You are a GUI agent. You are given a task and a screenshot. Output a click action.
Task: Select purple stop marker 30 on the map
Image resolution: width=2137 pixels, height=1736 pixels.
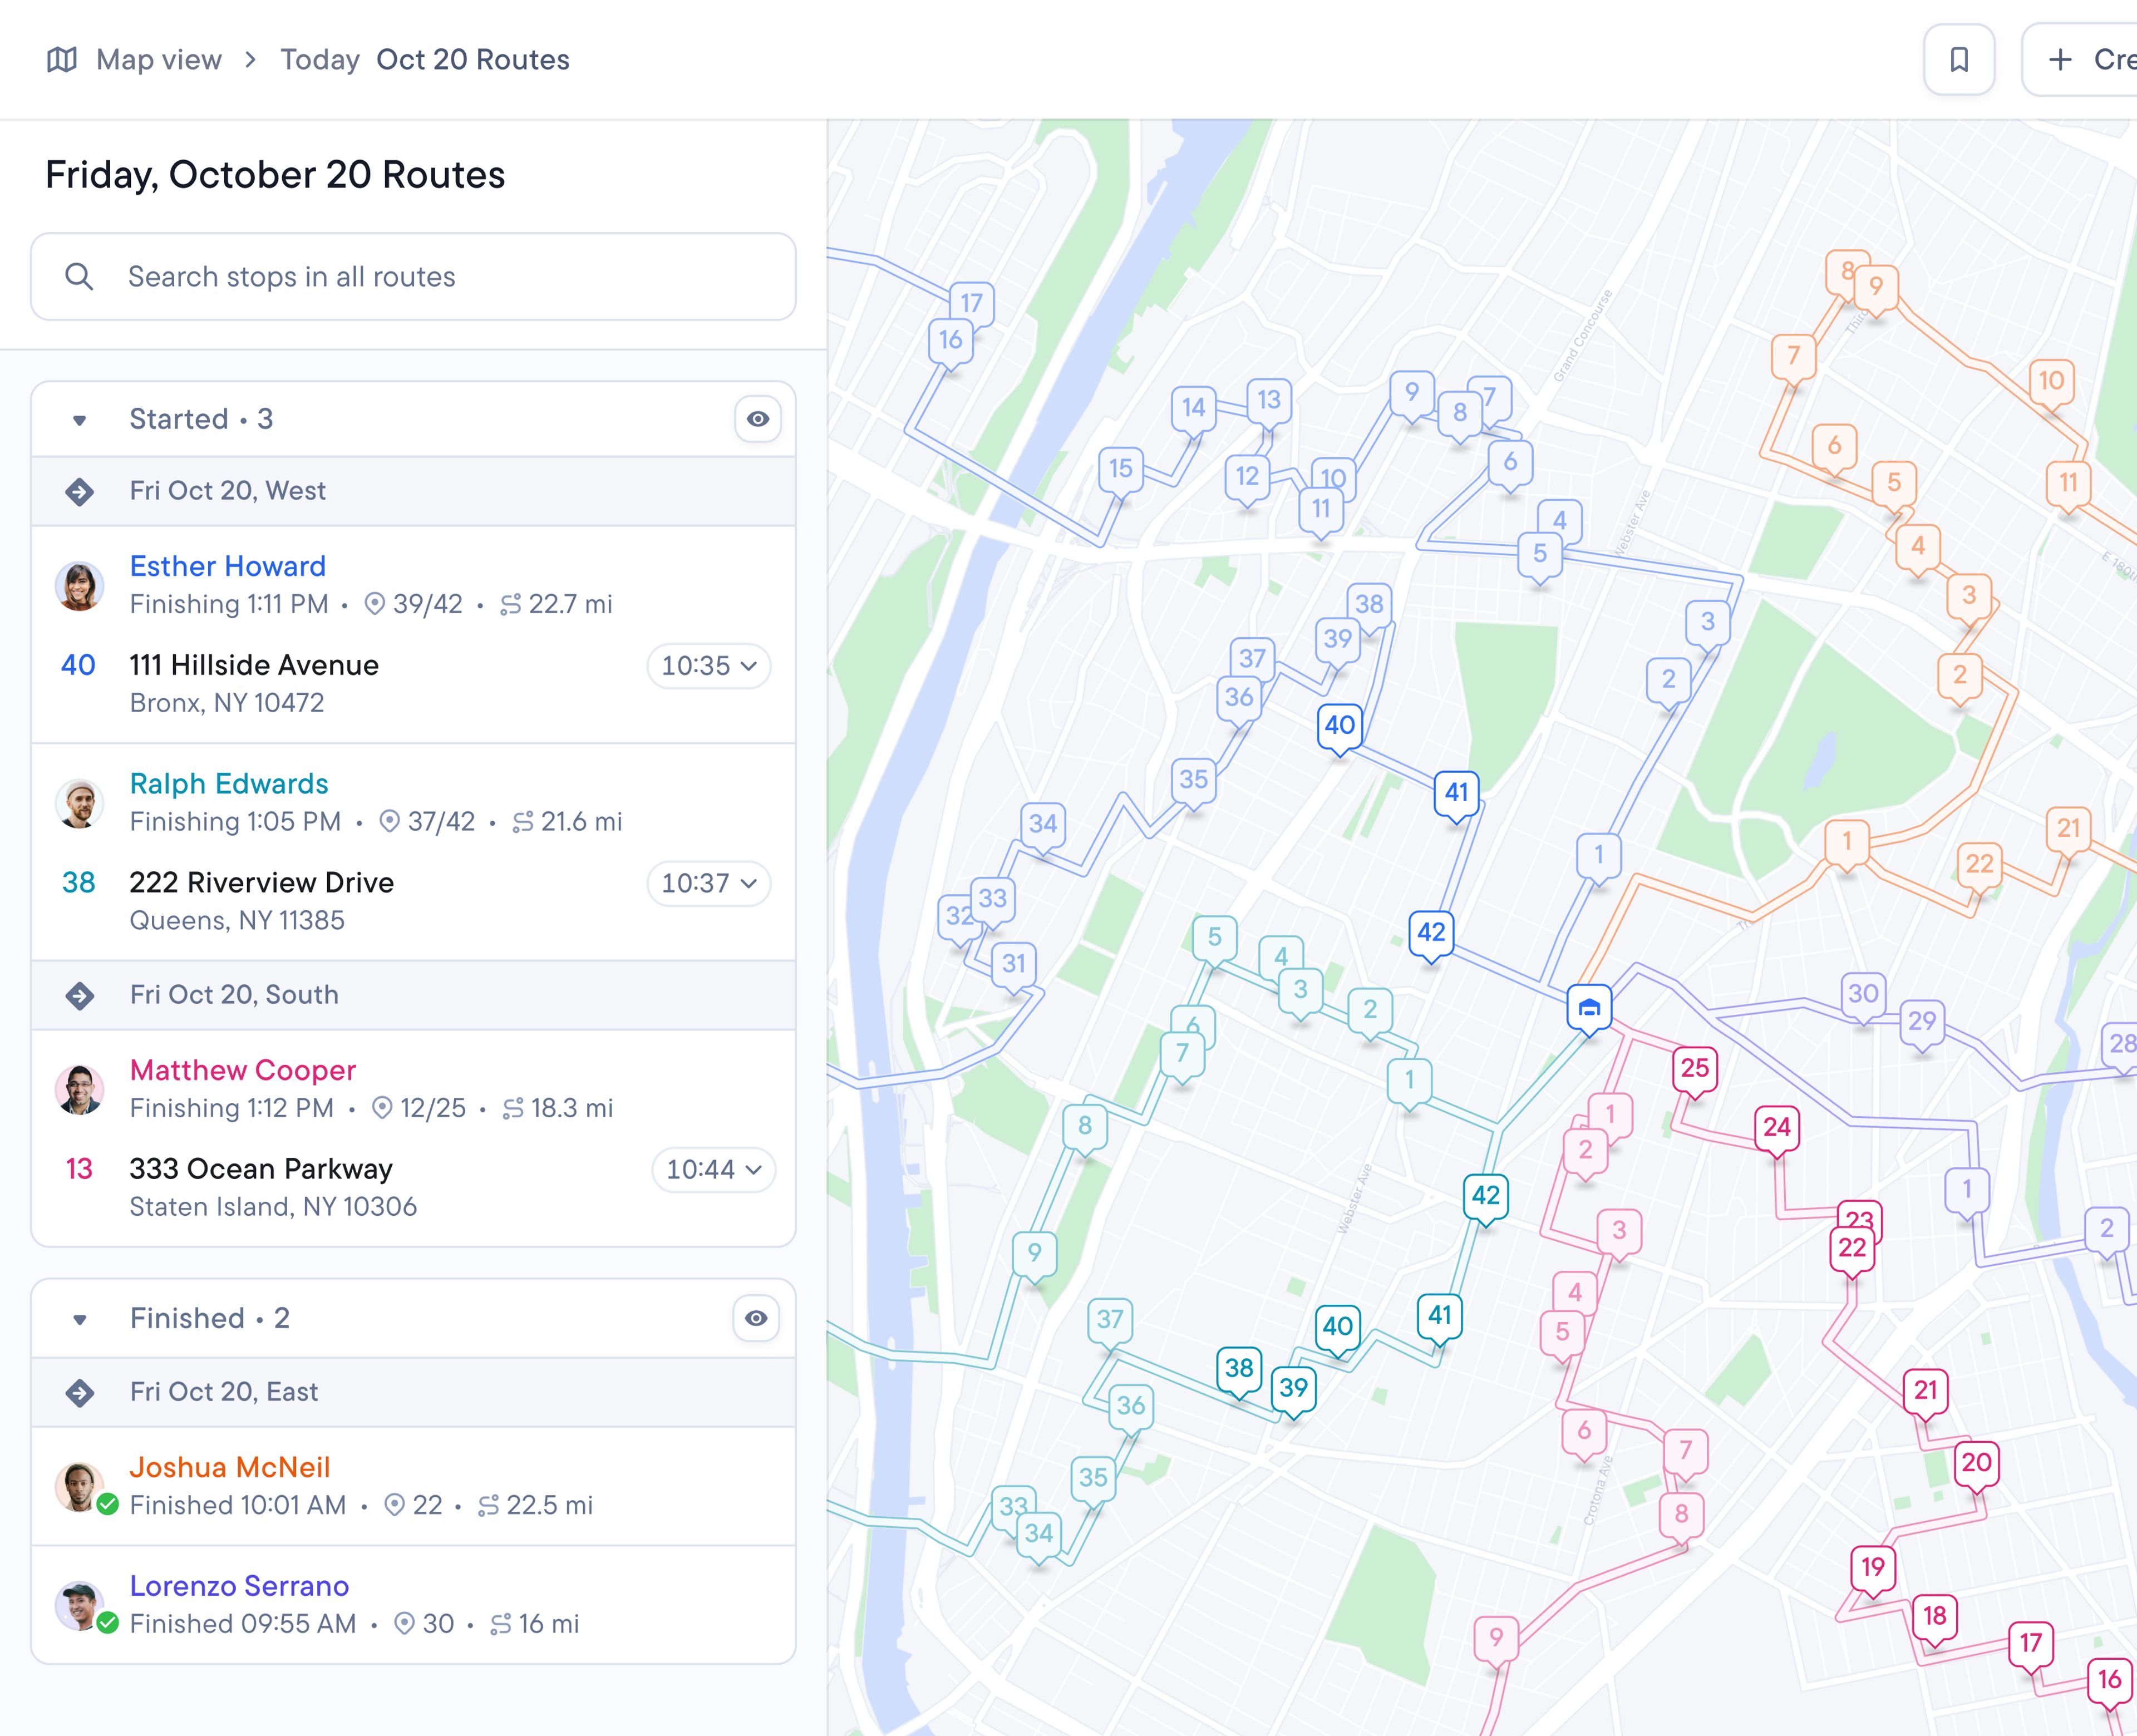[1862, 995]
